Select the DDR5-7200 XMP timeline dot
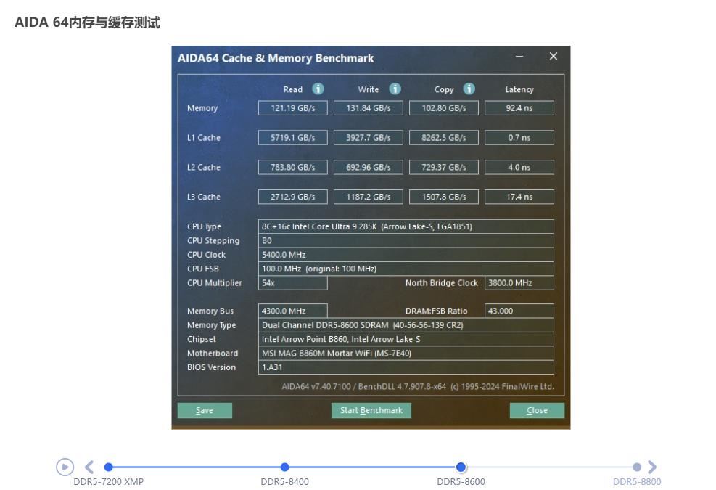Image resolution: width=716 pixels, height=490 pixels. coord(109,467)
